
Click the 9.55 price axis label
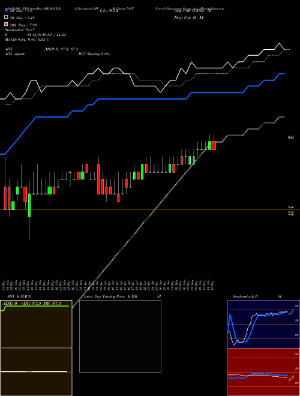(x=291, y=137)
